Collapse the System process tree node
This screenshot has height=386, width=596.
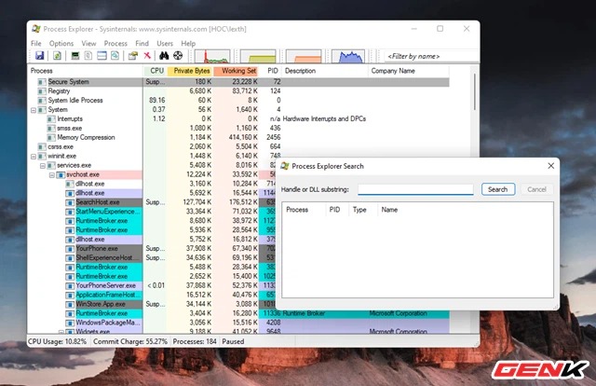coord(34,110)
